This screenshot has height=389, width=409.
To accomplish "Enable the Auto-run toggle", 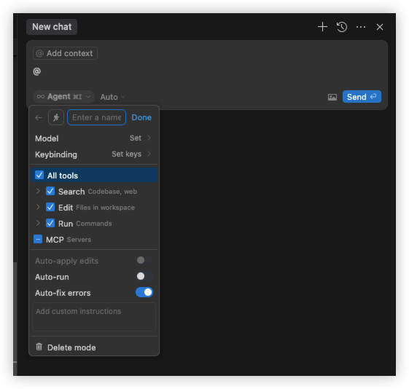I will (144, 276).
